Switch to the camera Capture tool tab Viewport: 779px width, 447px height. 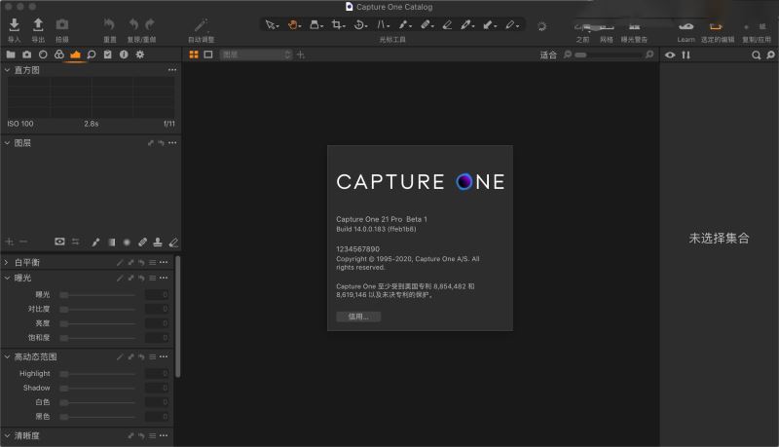[26, 56]
